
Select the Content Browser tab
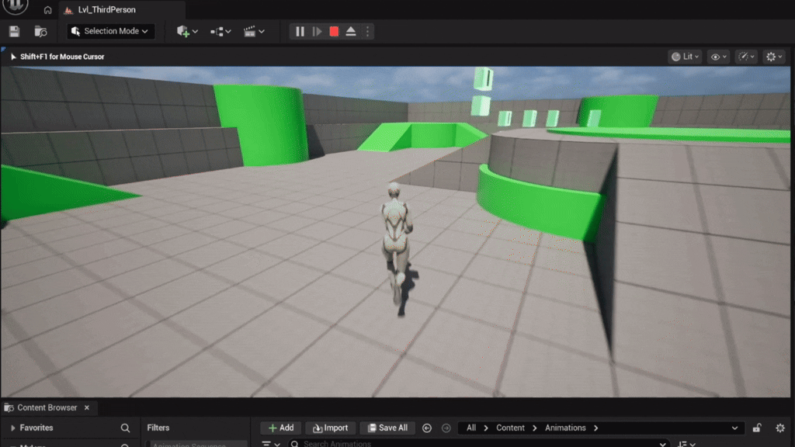[x=47, y=407]
